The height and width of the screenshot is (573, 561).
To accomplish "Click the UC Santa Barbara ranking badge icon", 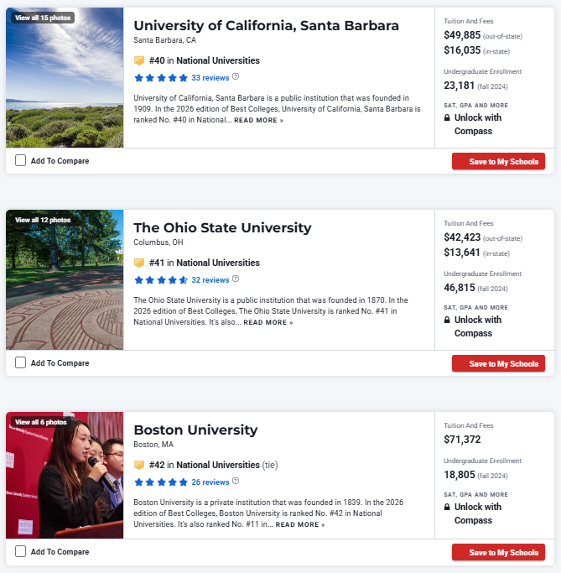I will (x=139, y=60).
